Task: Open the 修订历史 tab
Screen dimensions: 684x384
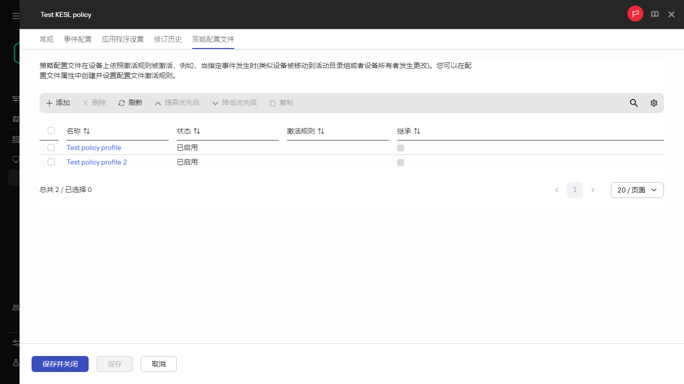Action: (x=168, y=39)
